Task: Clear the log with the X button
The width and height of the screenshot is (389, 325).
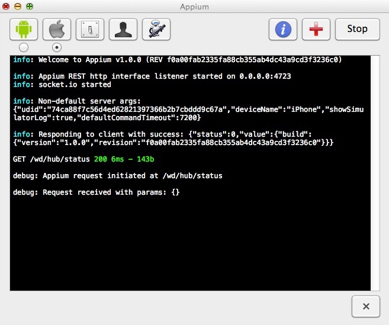Action: (366, 307)
